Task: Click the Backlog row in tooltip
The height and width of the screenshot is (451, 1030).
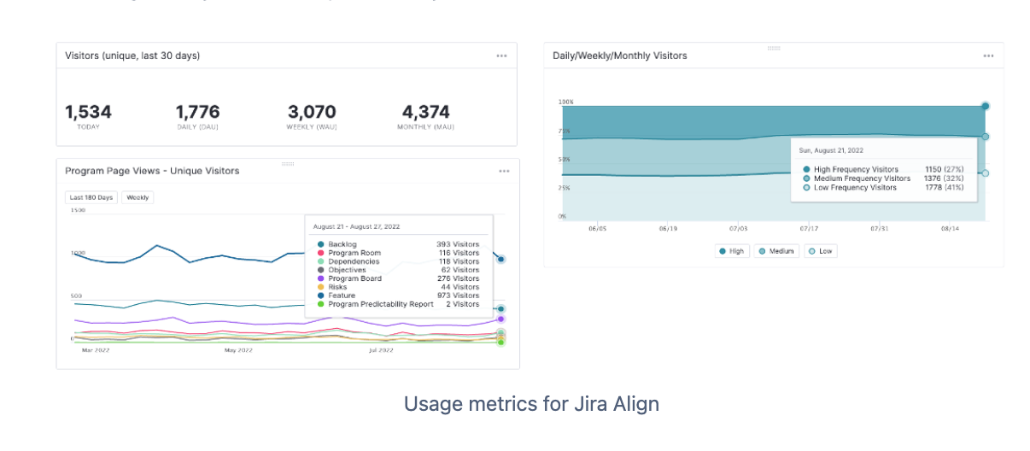Action: click(x=397, y=244)
